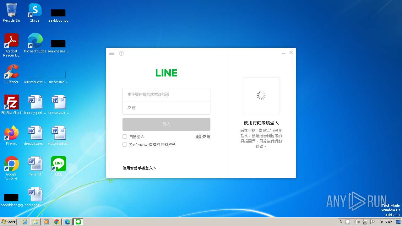Screen dimensions: 402x226
Task: Minimize the LINE window
Action: pyautogui.click(x=284, y=53)
